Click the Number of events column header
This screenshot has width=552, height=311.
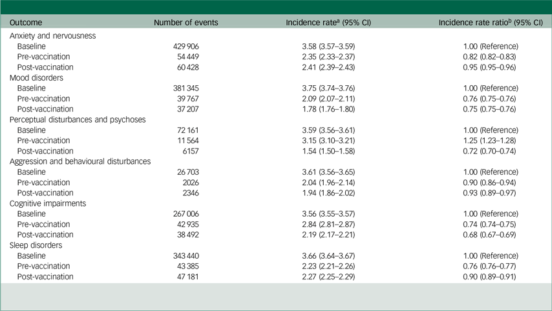pyautogui.click(x=186, y=23)
